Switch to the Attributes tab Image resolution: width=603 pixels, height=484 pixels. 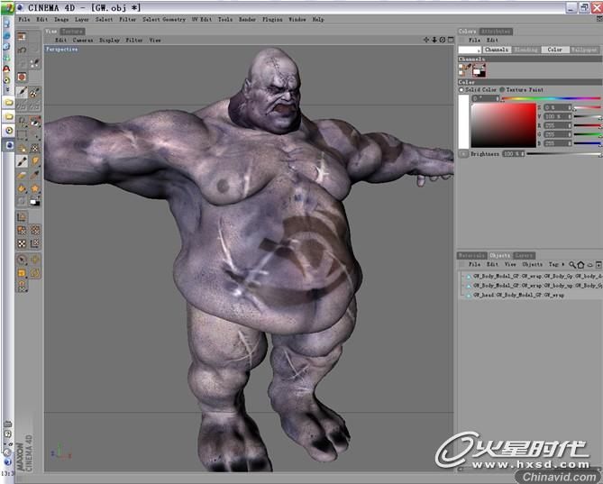[x=495, y=32]
